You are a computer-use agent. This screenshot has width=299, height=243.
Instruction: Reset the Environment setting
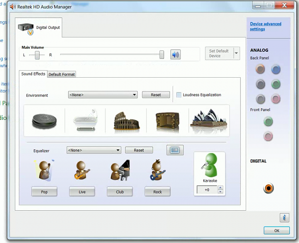tap(156, 95)
